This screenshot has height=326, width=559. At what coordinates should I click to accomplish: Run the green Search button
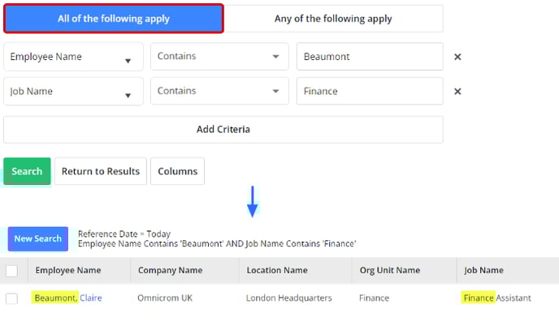pyautogui.click(x=27, y=171)
